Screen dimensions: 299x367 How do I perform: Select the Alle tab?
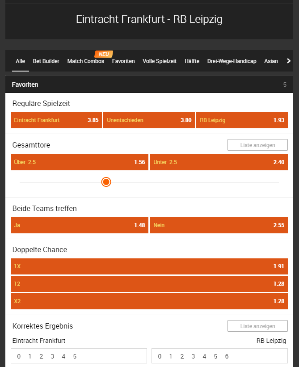tap(21, 61)
